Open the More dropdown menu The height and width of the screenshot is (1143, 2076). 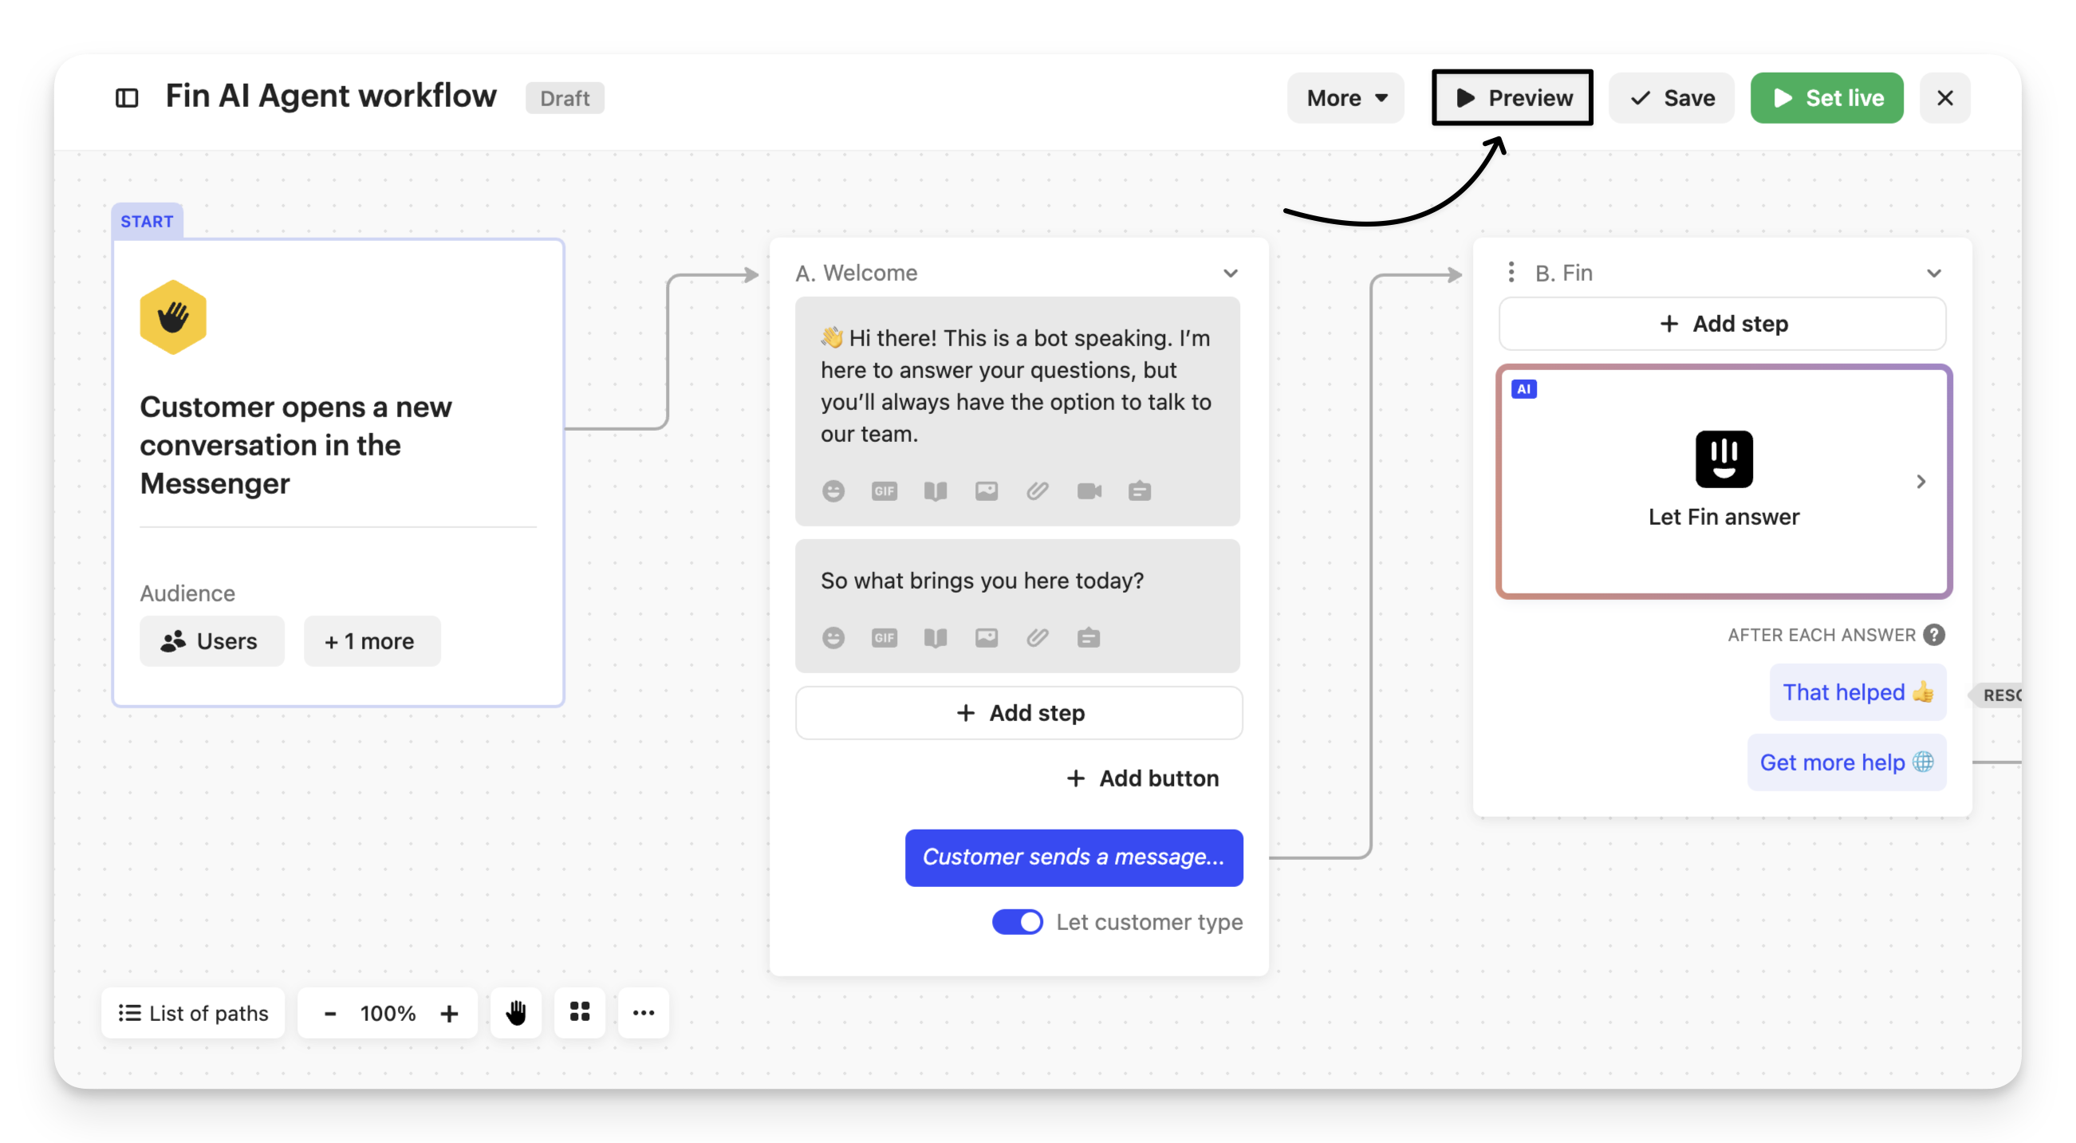pos(1346,98)
